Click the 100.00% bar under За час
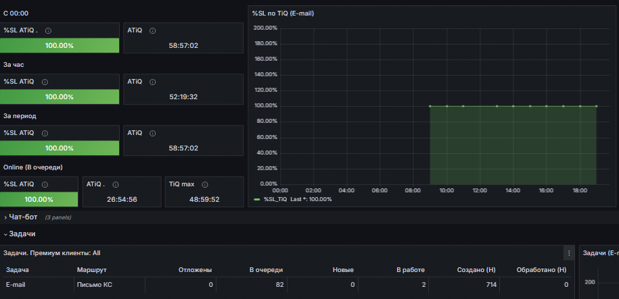The height and width of the screenshot is (299, 619). point(60,97)
